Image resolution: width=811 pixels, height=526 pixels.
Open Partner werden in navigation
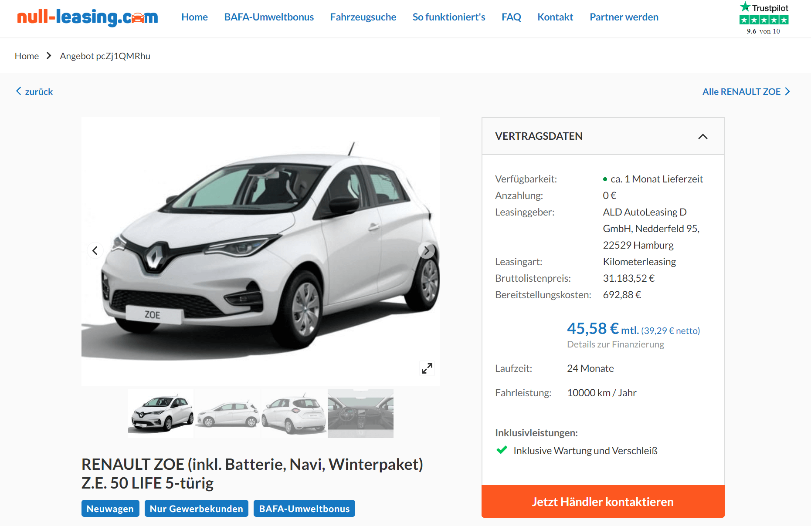tap(624, 17)
